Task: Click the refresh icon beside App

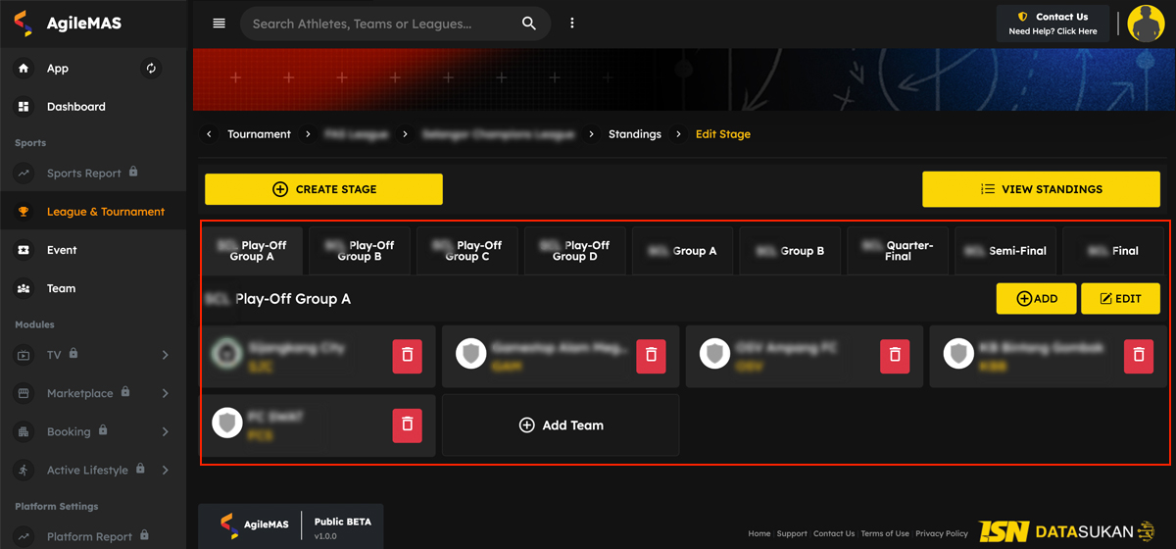Action: [x=151, y=69]
